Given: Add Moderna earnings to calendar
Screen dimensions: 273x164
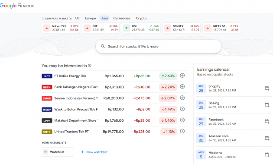Looking at the screenshot, I should point(267,155).
